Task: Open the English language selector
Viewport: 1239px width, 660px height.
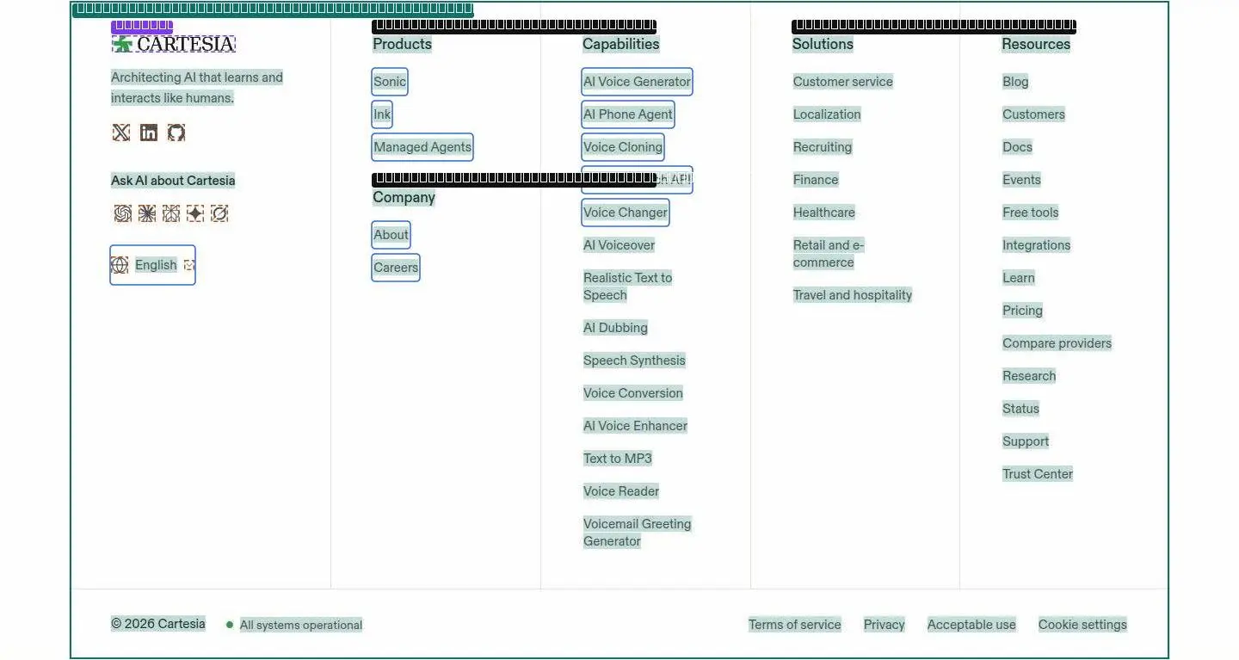Action: click(x=153, y=265)
